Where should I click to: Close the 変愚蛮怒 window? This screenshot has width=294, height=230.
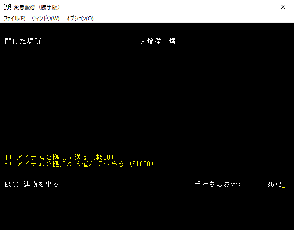pyautogui.click(x=283, y=7)
